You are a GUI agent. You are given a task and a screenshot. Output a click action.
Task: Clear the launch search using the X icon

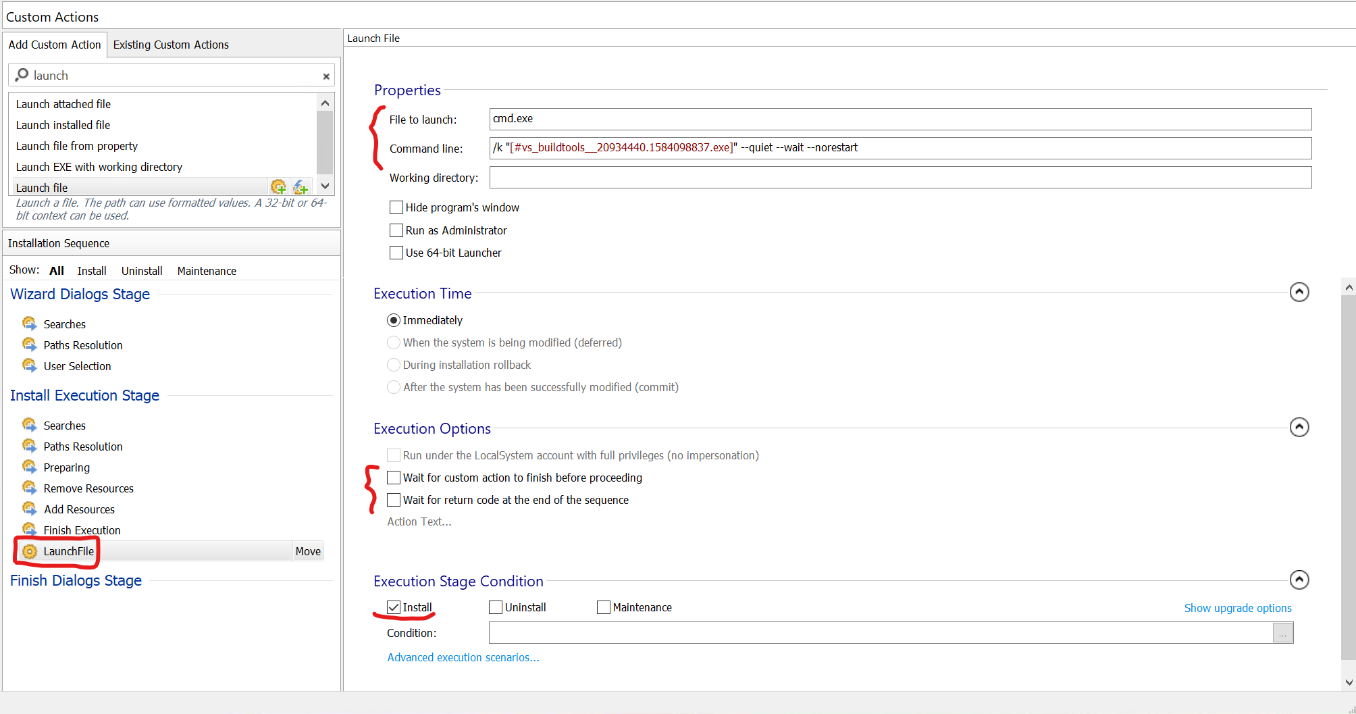click(326, 75)
